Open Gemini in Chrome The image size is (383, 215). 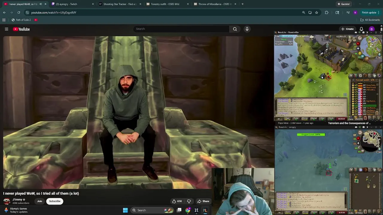pyautogui.click(x=343, y=4)
